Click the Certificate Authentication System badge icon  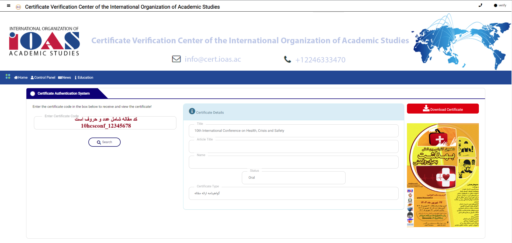[x=33, y=94]
